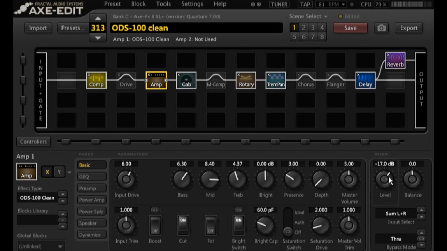Image resolution: width=447 pixels, height=251 pixels.
Task: Click the Balance knob in Mixer
Action: 412,179
